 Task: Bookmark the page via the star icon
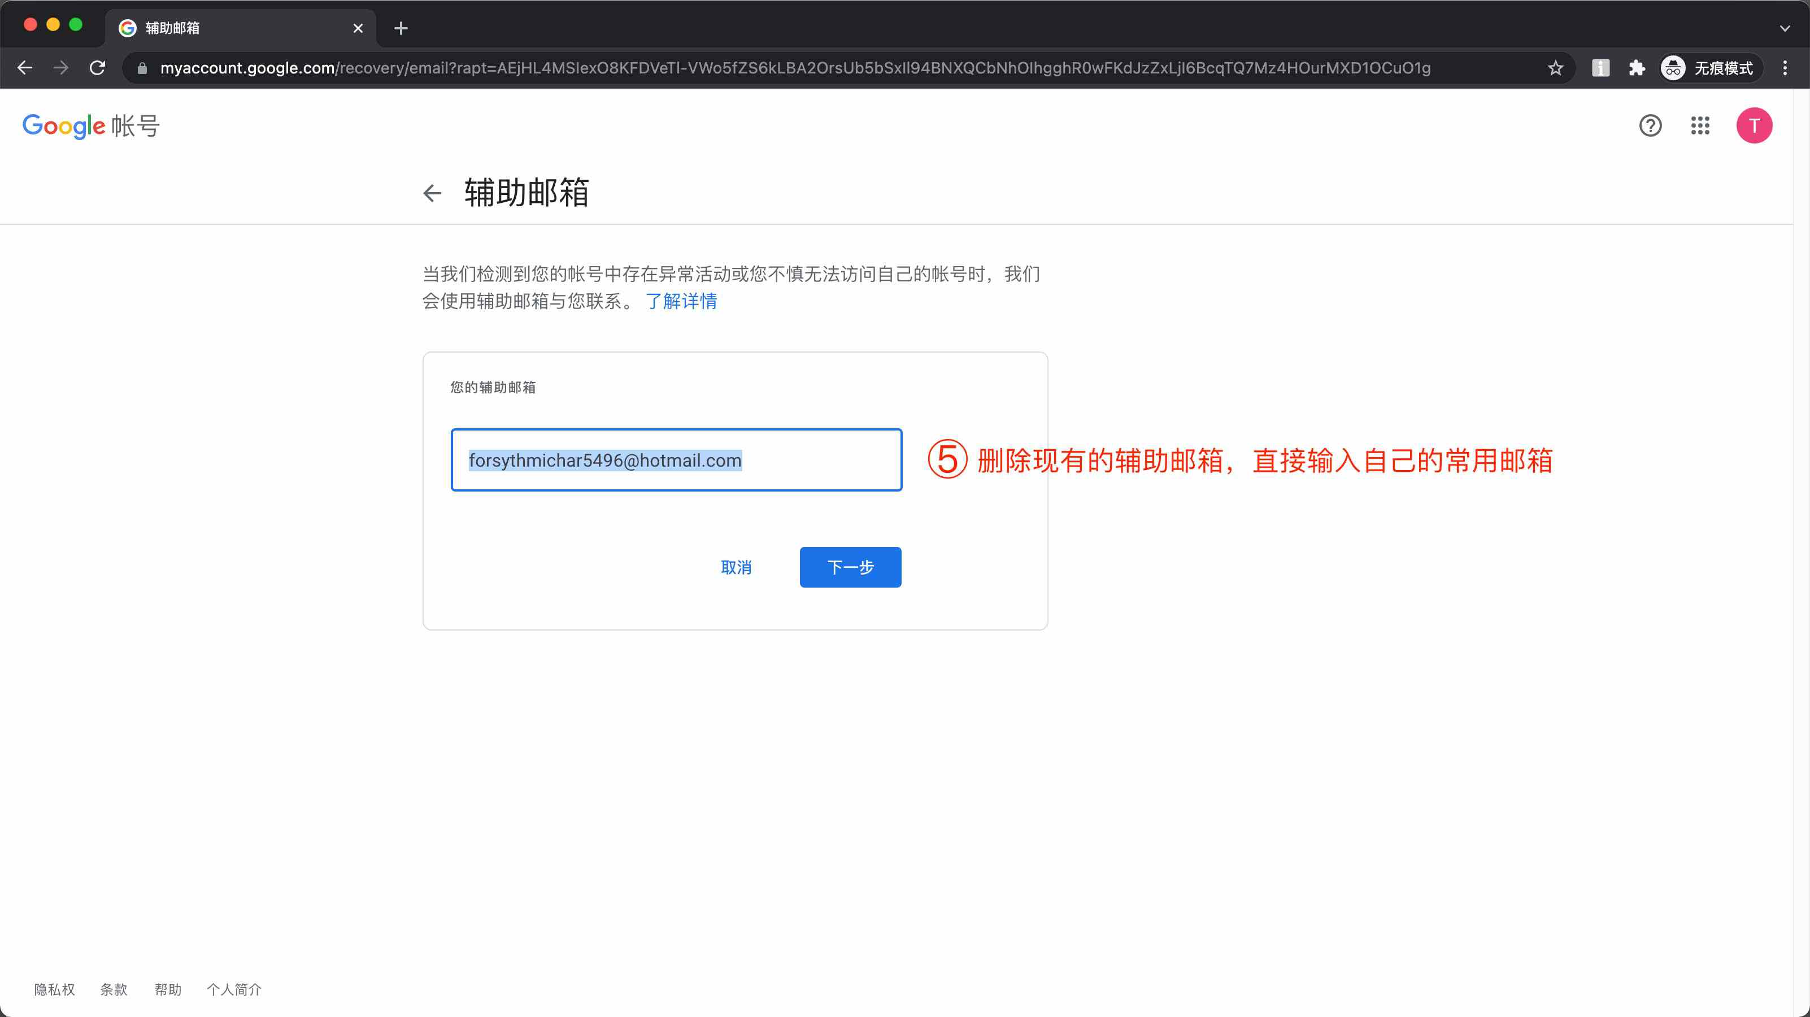1555,67
